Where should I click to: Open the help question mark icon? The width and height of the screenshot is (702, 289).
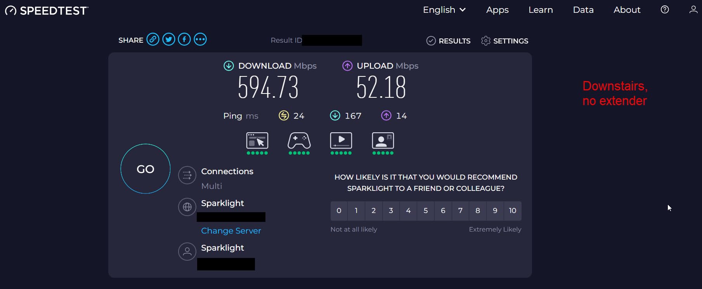665,10
